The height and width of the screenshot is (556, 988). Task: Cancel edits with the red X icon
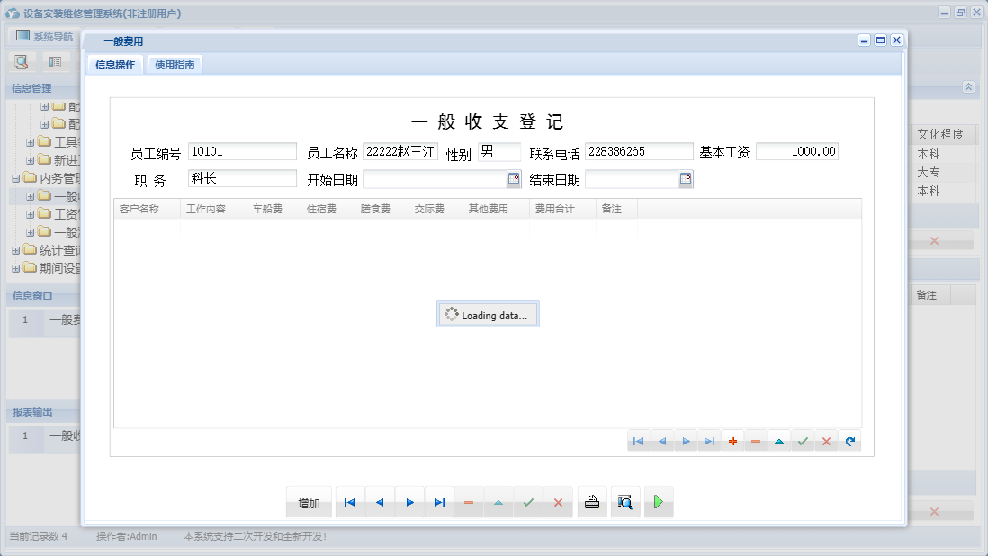coord(826,441)
